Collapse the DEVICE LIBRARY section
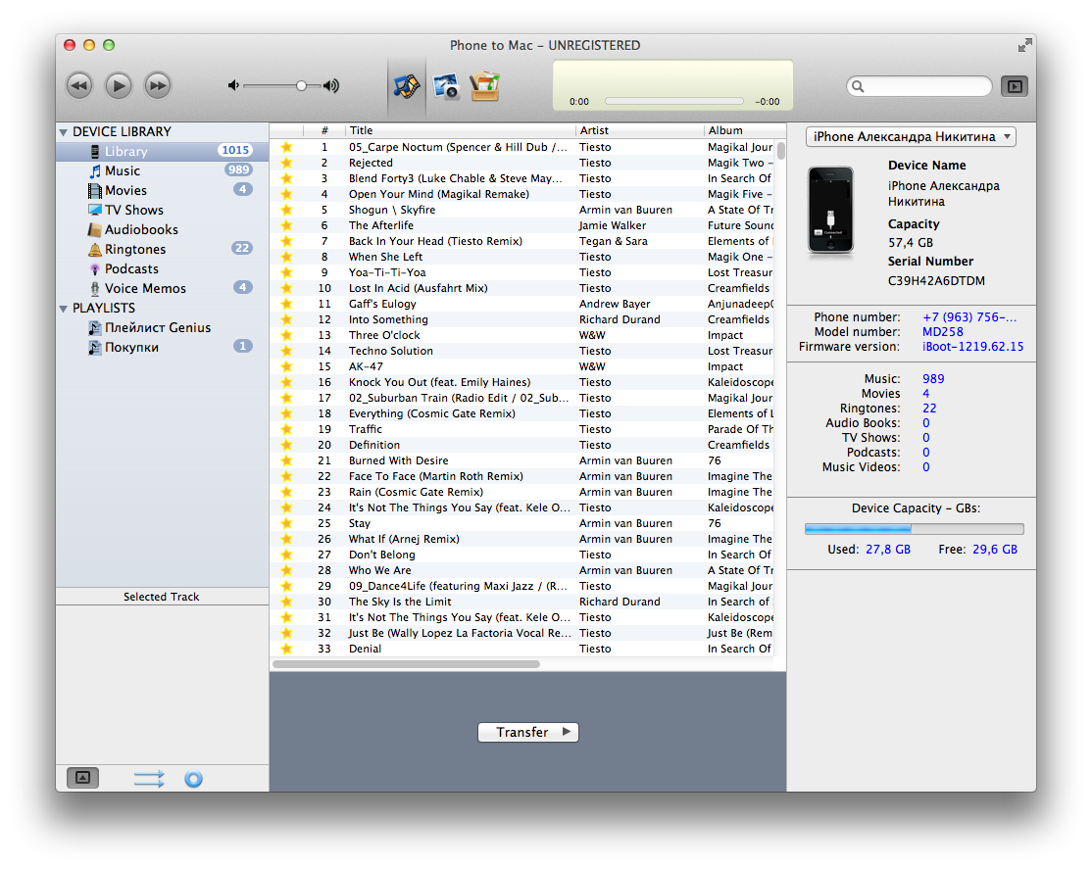This screenshot has height=869, width=1092. pos(64,132)
